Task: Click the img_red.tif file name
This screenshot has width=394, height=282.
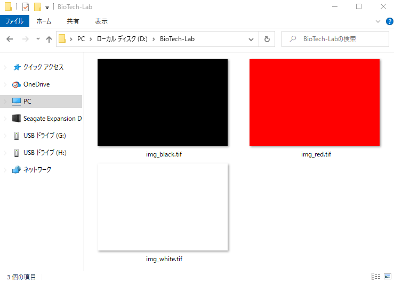Action: [x=316, y=154]
